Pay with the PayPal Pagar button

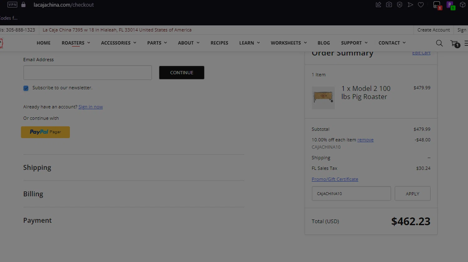click(x=46, y=132)
